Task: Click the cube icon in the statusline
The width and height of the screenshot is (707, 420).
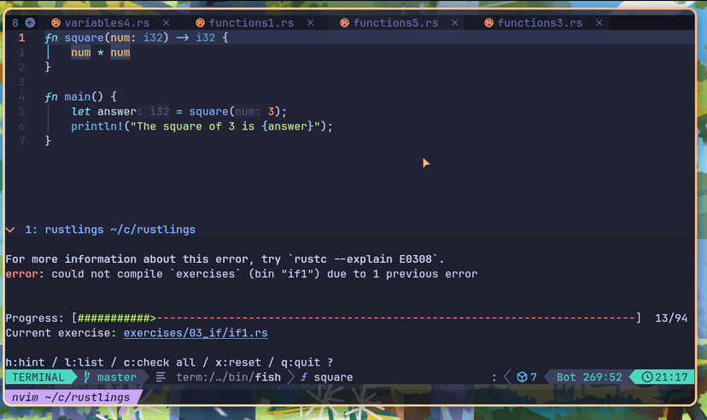Action: pos(521,377)
